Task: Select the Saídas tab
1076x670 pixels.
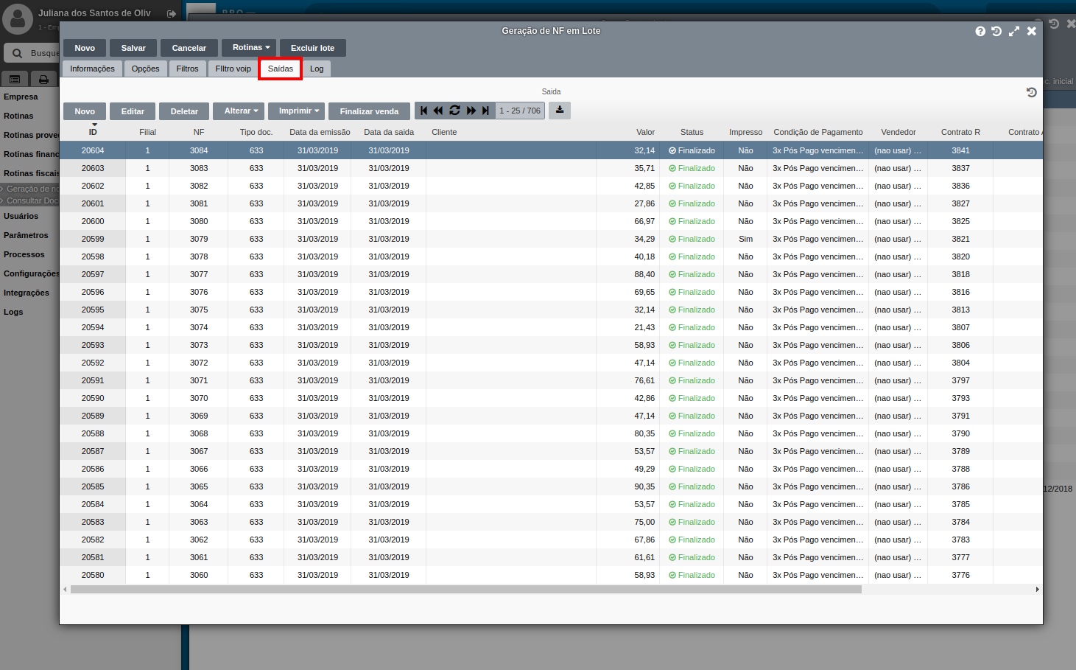Action: (280, 69)
